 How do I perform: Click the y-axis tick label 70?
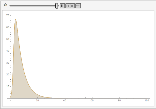coord(8,15)
